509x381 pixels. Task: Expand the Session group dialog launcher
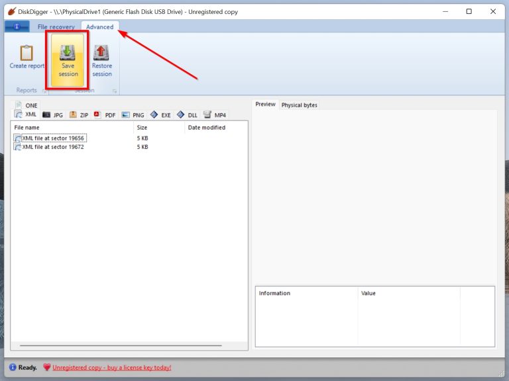114,91
